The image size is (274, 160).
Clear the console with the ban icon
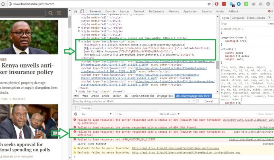point(76,114)
